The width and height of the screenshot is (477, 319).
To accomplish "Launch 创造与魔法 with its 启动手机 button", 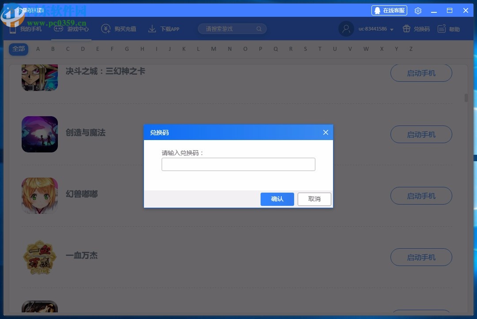I will (x=421, y=134).
